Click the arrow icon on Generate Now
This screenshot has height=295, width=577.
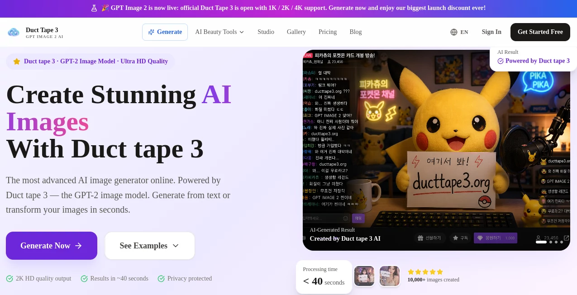coord(78,246)
